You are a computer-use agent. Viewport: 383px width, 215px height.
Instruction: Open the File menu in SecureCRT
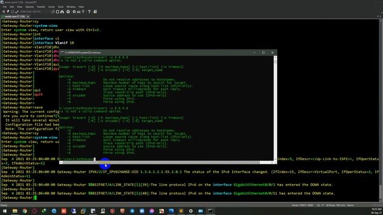click(x=5, y=7)
